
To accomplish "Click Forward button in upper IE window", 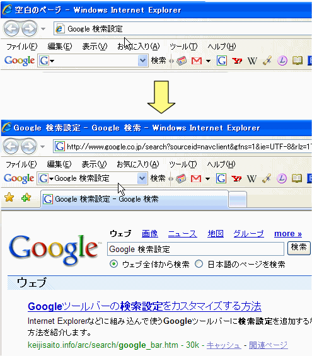I will (x=30, y=28).
